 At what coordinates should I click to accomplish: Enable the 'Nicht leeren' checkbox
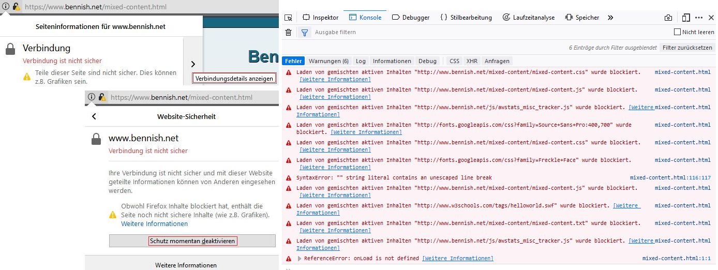[677, 32]
